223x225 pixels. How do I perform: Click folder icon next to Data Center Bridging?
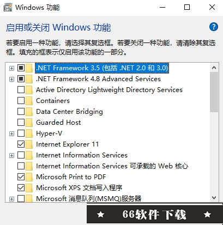point(29,112)
